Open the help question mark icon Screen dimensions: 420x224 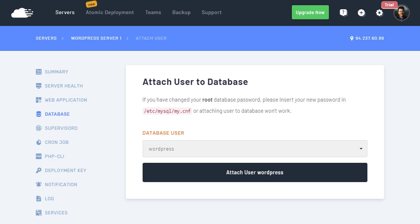tap(343, 13)
